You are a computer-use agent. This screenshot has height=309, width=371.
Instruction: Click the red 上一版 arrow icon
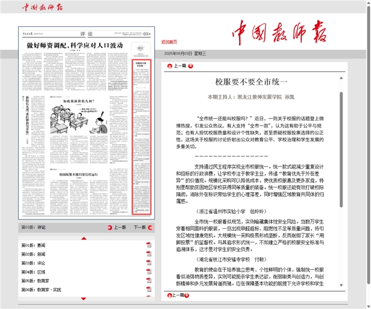108,227
